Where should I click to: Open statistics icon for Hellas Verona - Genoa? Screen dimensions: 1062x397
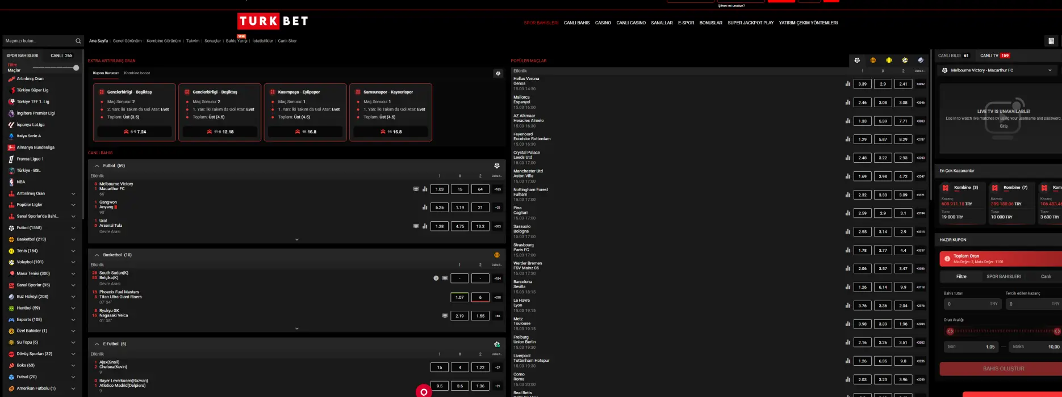click(848, 84)
